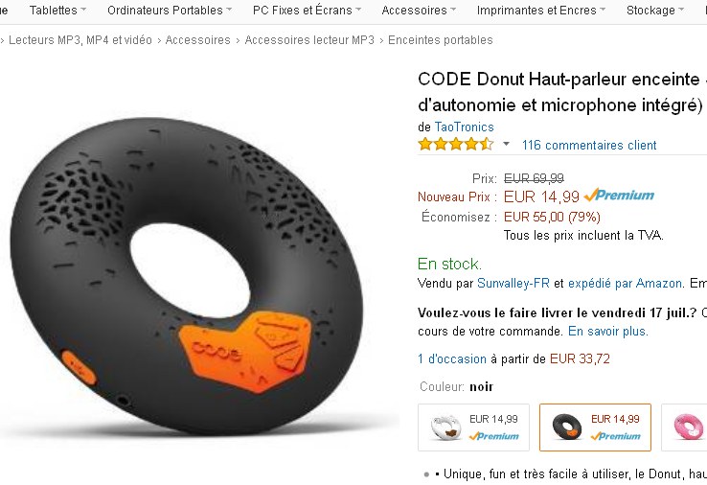
Task: Open Accessoires lecteur MP3 breadcrumb
Action: tap(309, 39)
